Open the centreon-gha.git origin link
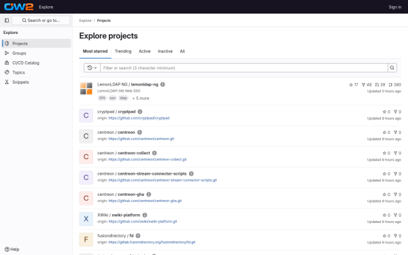Screen dimensions: 408x255 145,201
